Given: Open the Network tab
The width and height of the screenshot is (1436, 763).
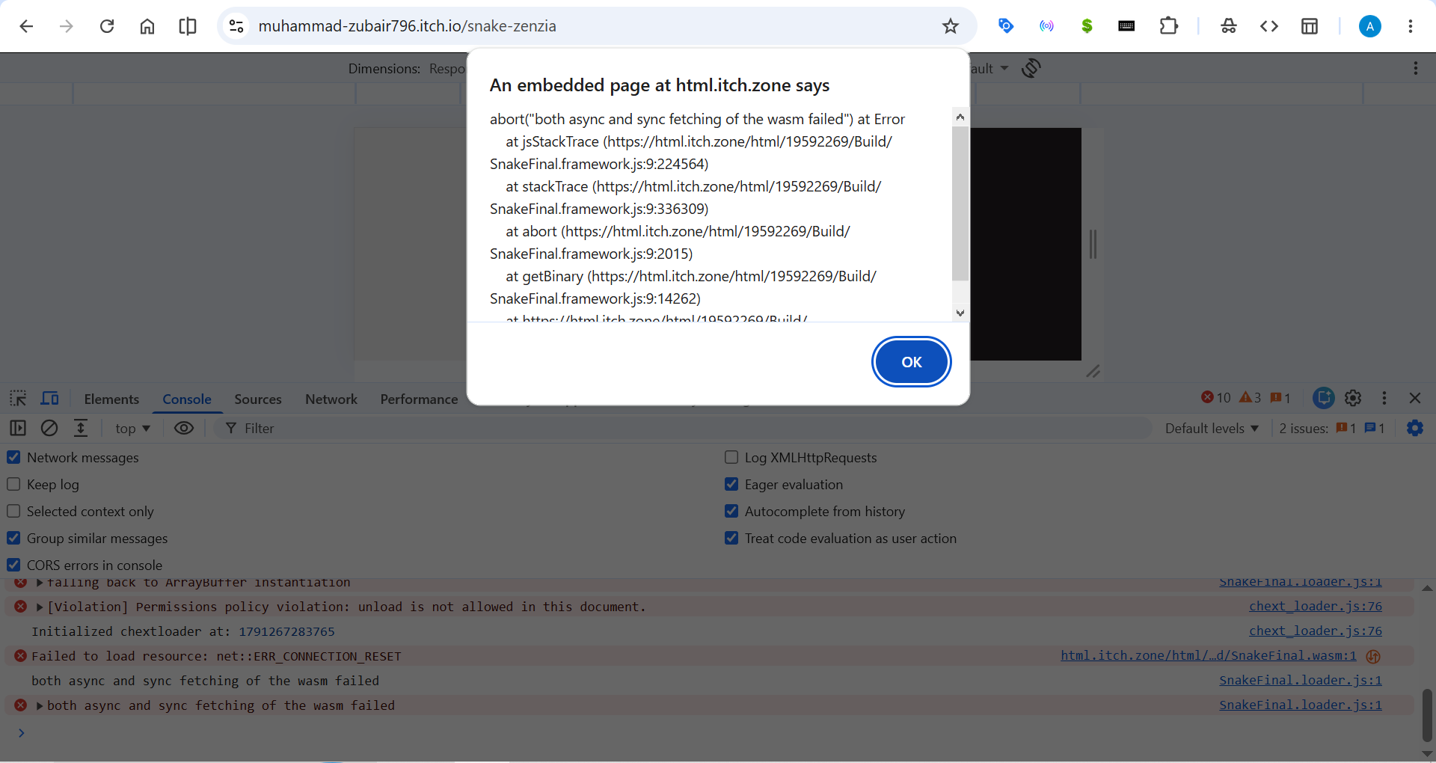Looking at the screenshot, I should pos(331,399).
